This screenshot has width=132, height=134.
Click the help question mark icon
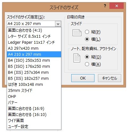click(105, 6)
